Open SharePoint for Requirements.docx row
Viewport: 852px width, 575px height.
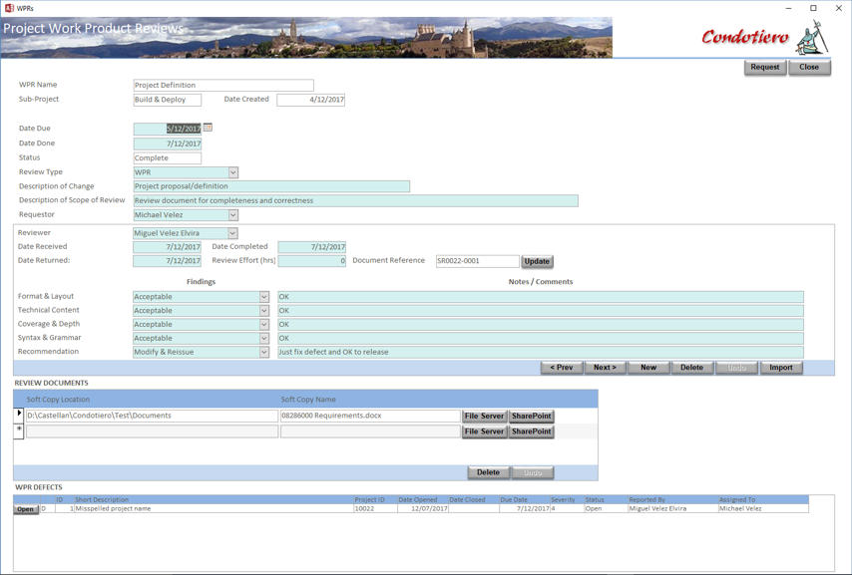(x=532, y=417)
